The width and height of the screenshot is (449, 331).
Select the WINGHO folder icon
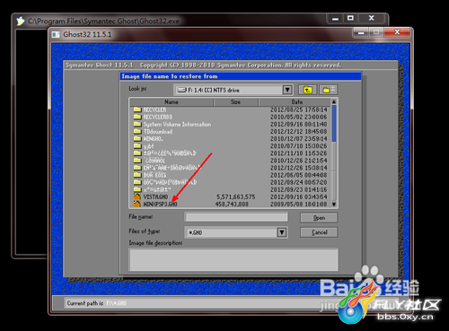pyautogui.click(x=137, y=138)
